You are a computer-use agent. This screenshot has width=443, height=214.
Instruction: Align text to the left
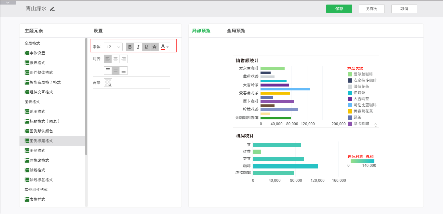click(108, 59)
